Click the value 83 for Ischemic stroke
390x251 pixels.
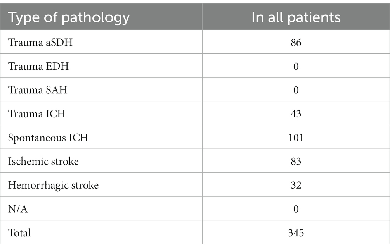click(296, 162)
